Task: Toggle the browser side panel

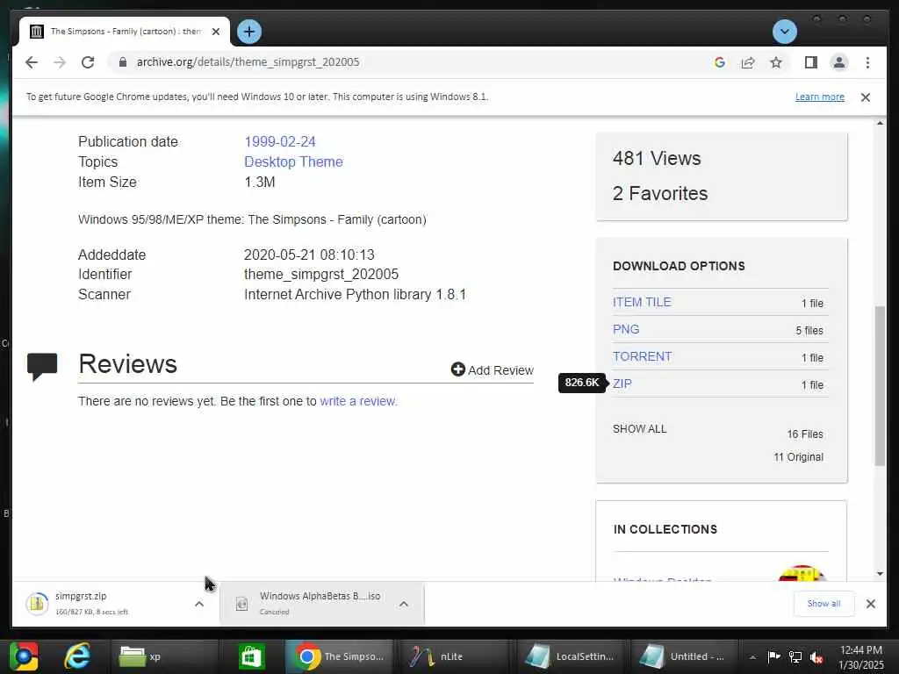Action: click(x=810, y=62)
